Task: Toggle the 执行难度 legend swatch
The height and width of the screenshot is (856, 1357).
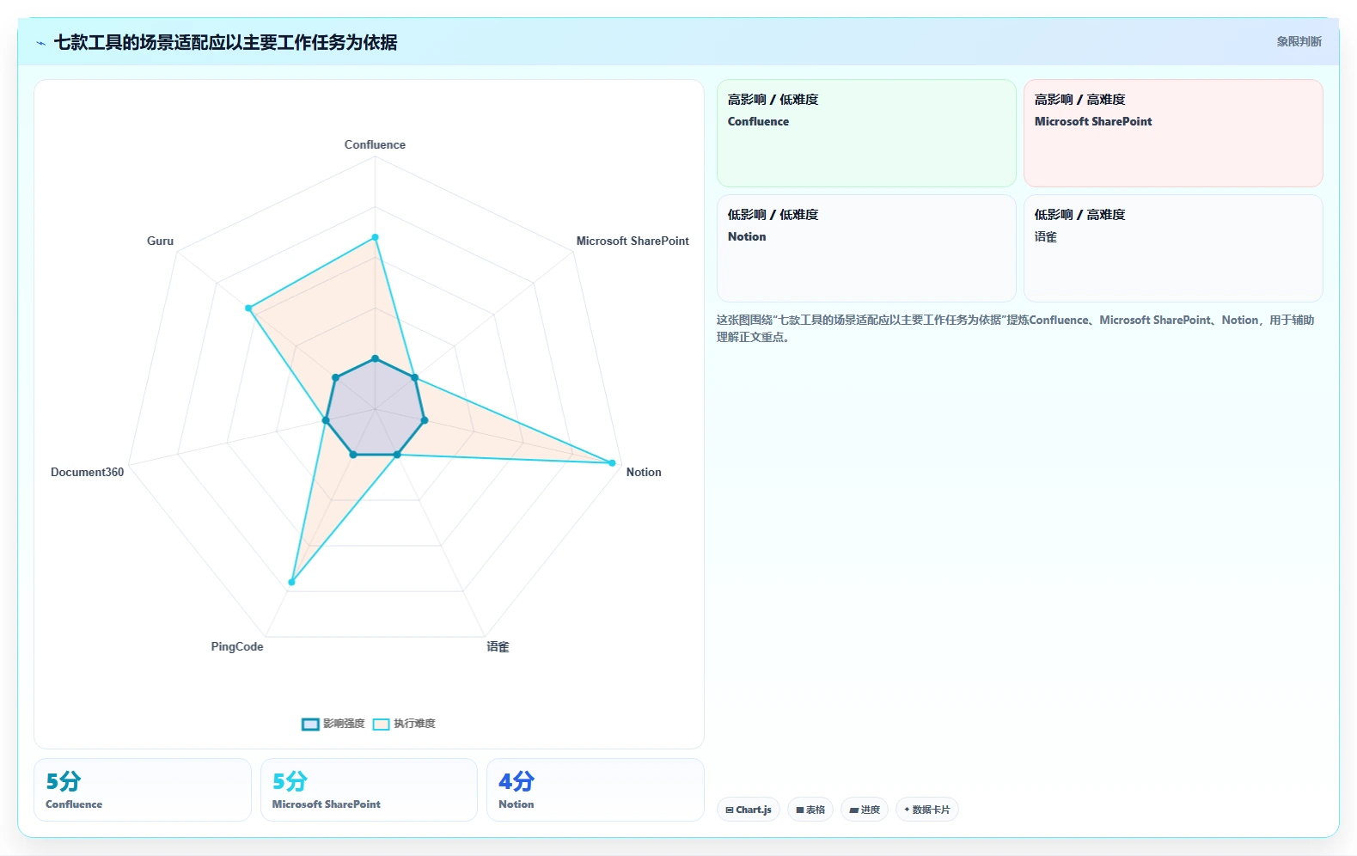Action: coord(381,724)
